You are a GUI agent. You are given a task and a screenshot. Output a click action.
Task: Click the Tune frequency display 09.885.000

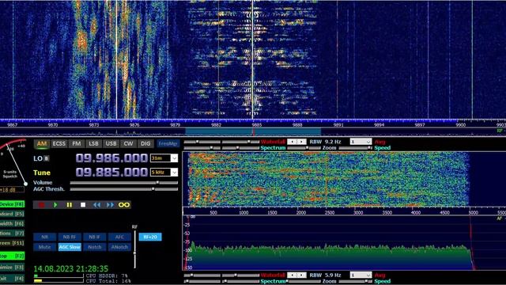[111, 172]
